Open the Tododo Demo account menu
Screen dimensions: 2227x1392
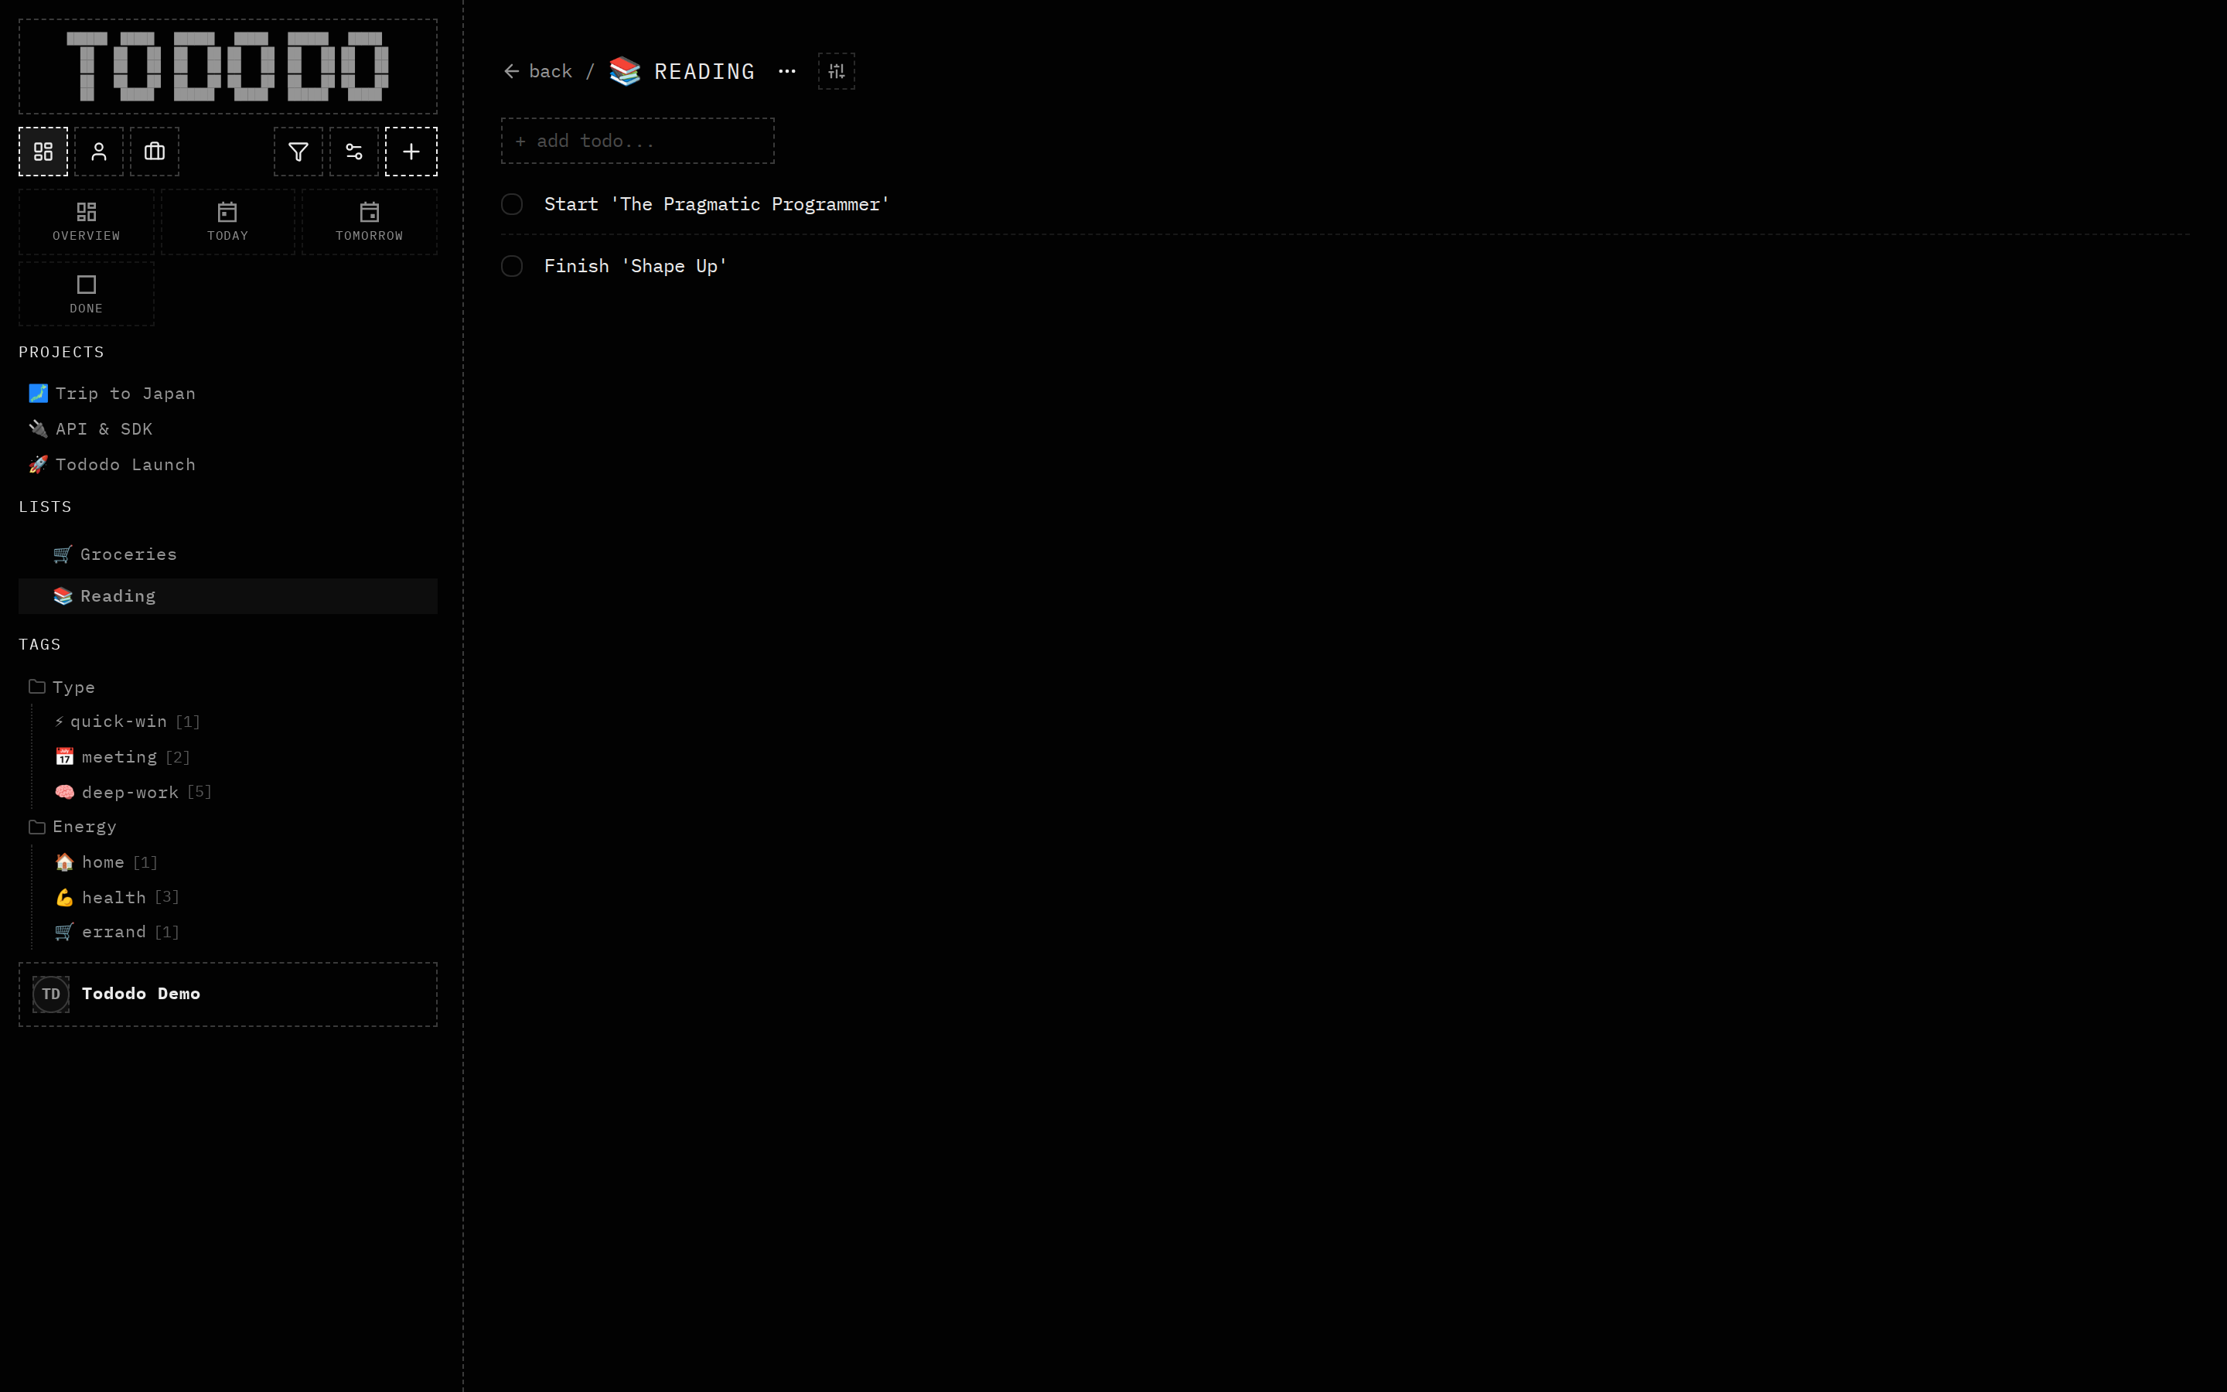tap(227, 995)
